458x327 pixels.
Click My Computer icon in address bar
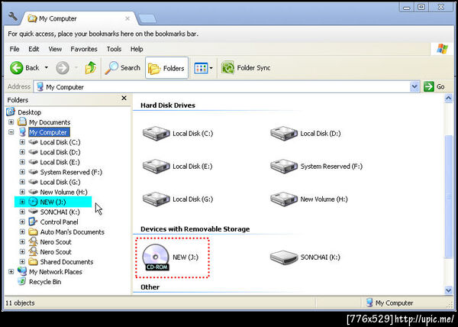tap(40, 87)
